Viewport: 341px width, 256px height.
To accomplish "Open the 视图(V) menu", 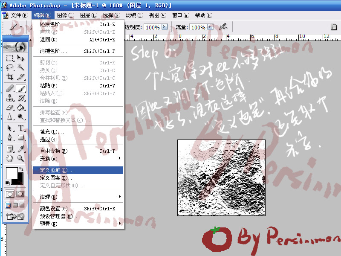I will 157,15.
